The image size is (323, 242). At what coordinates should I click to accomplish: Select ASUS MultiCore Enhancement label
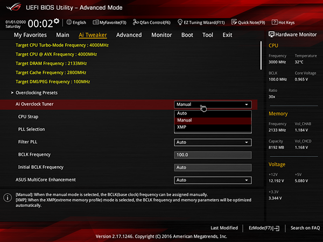tap(46, 180)
